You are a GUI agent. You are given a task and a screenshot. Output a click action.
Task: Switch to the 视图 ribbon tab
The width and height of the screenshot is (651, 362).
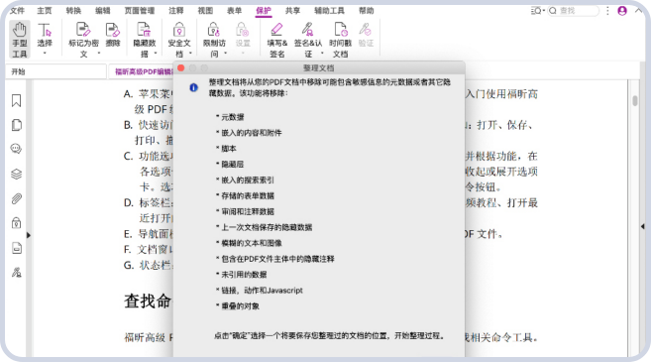[205, 11]
